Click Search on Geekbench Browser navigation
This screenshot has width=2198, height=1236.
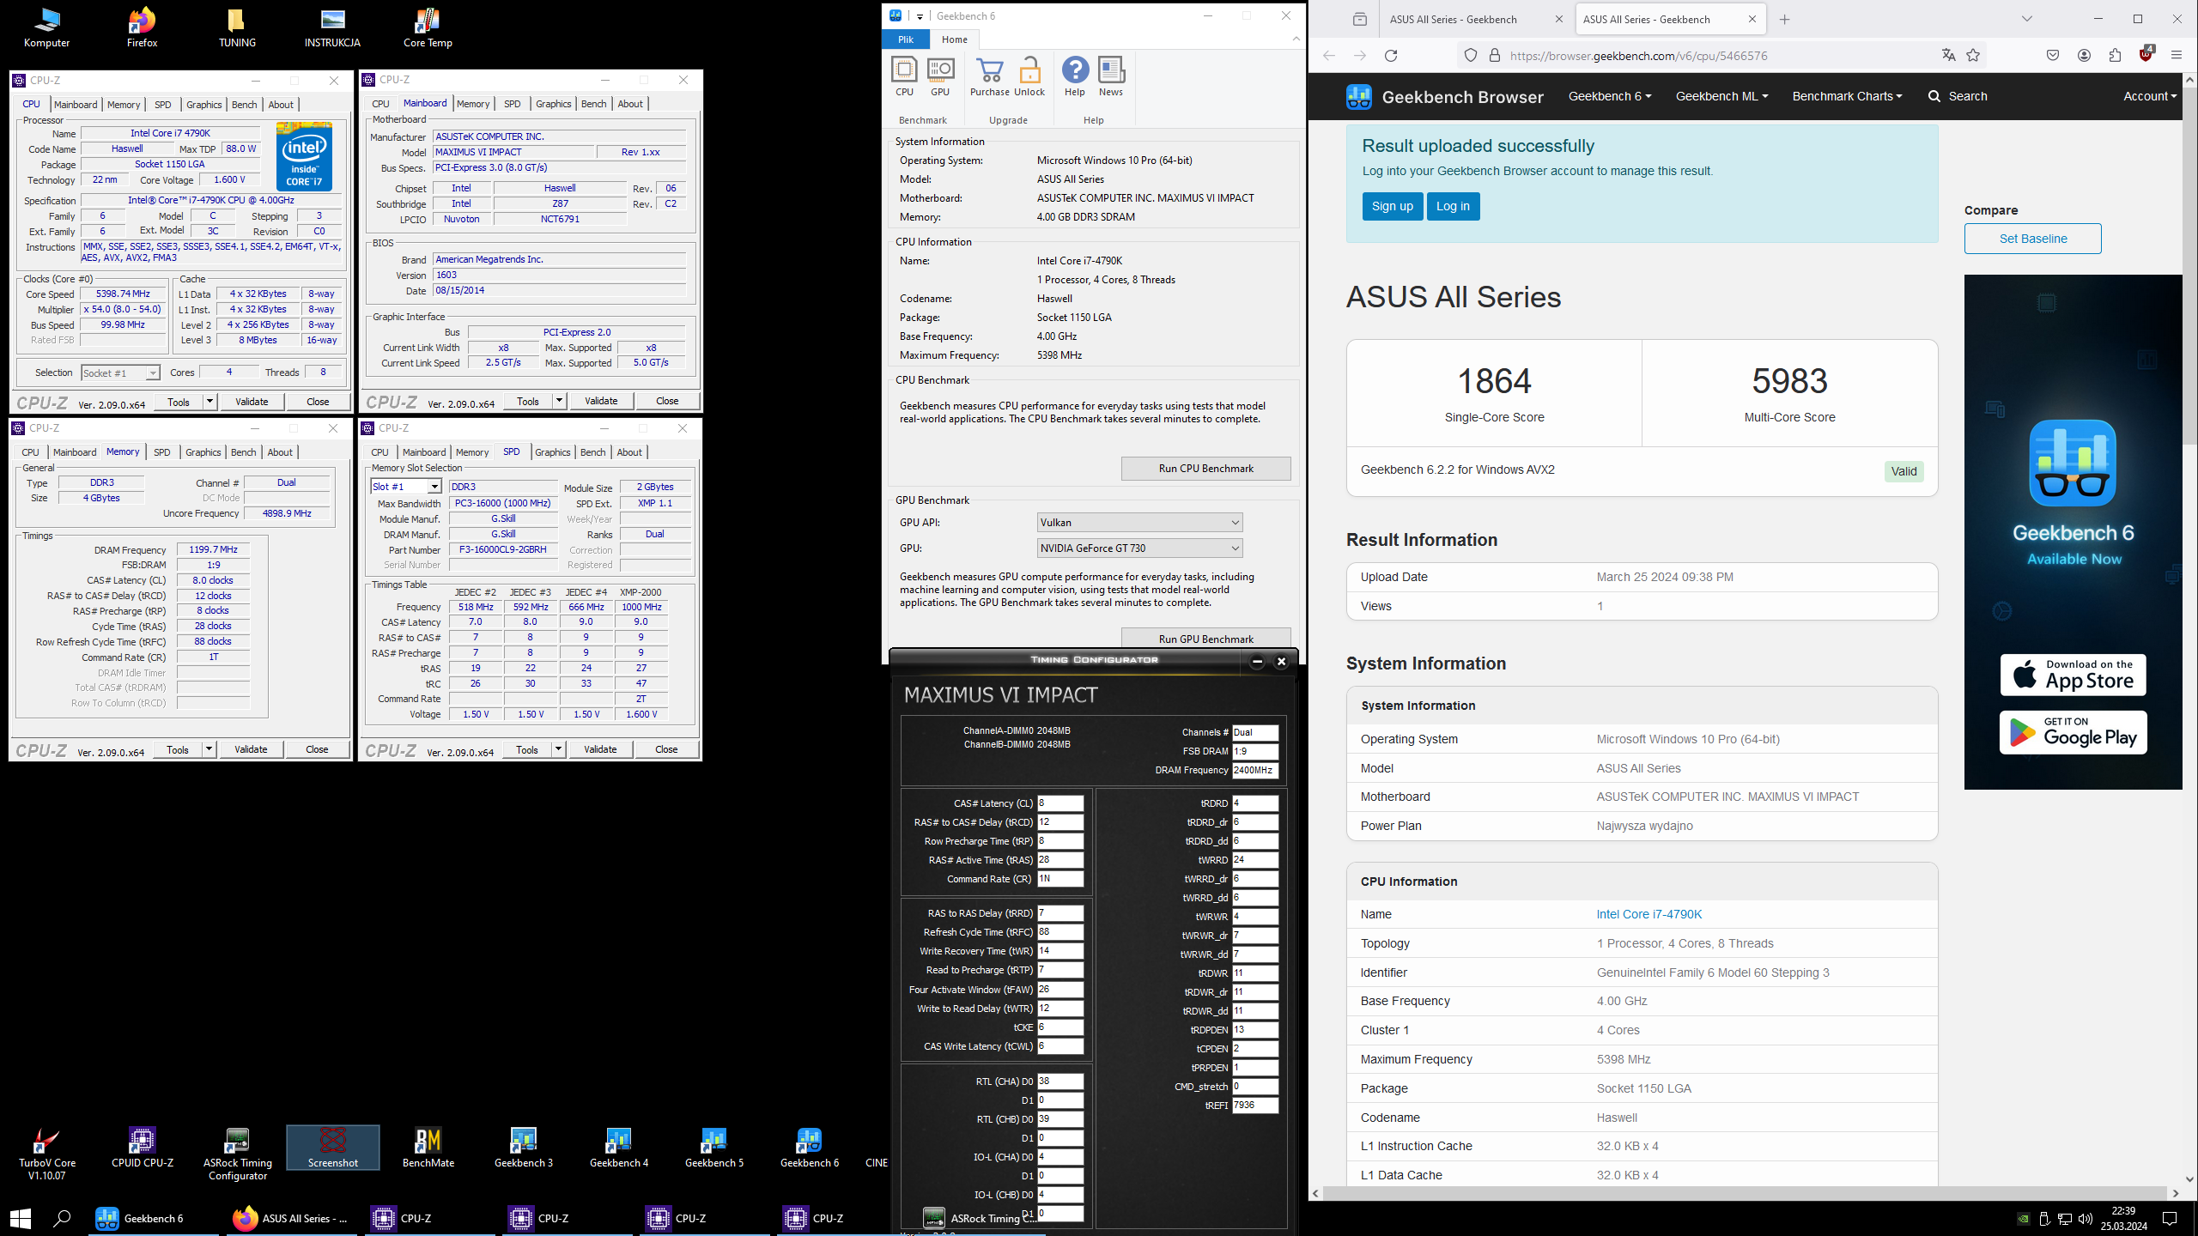click(x=1958, y=96)
